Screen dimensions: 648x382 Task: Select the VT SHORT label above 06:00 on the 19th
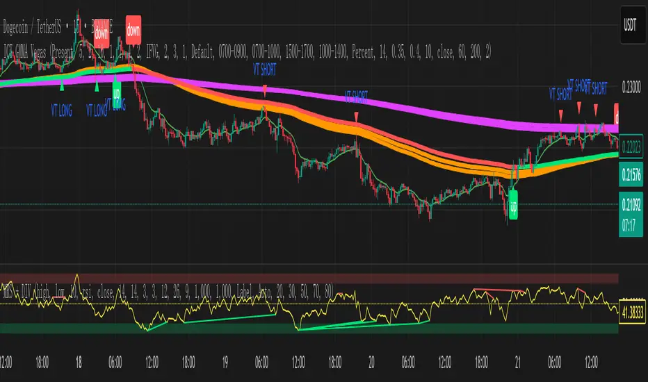[x=264, y=69]
